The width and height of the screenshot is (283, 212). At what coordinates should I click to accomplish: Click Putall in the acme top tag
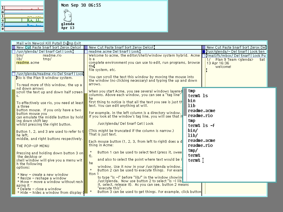(x=57, y=43)
